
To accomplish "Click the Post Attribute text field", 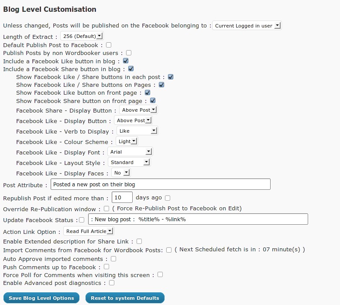I will coord(161,185).
